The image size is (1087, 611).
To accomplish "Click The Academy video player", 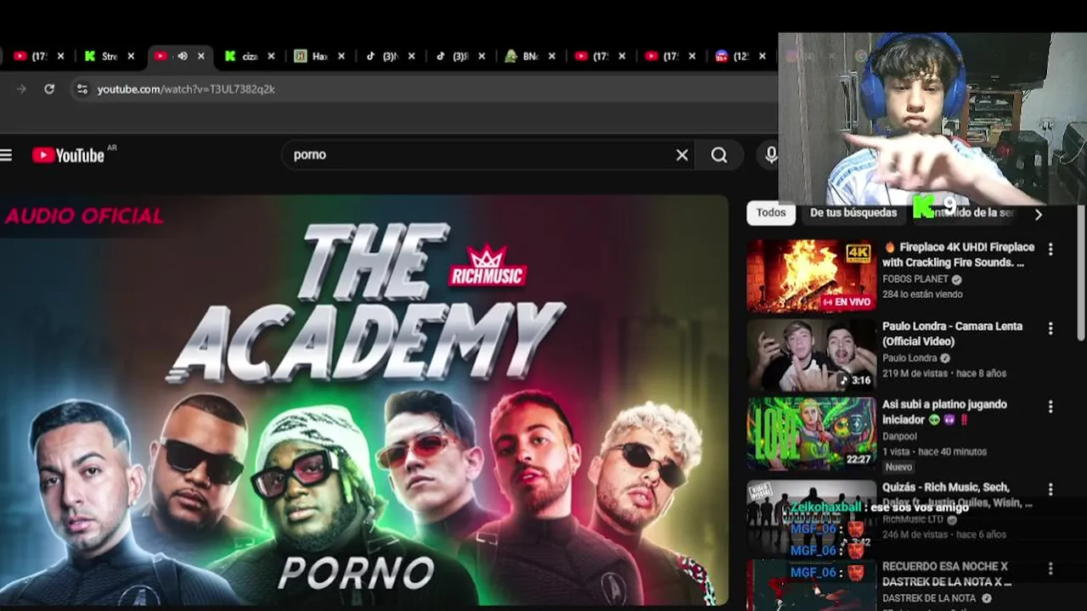I will (x=363, y=401).
